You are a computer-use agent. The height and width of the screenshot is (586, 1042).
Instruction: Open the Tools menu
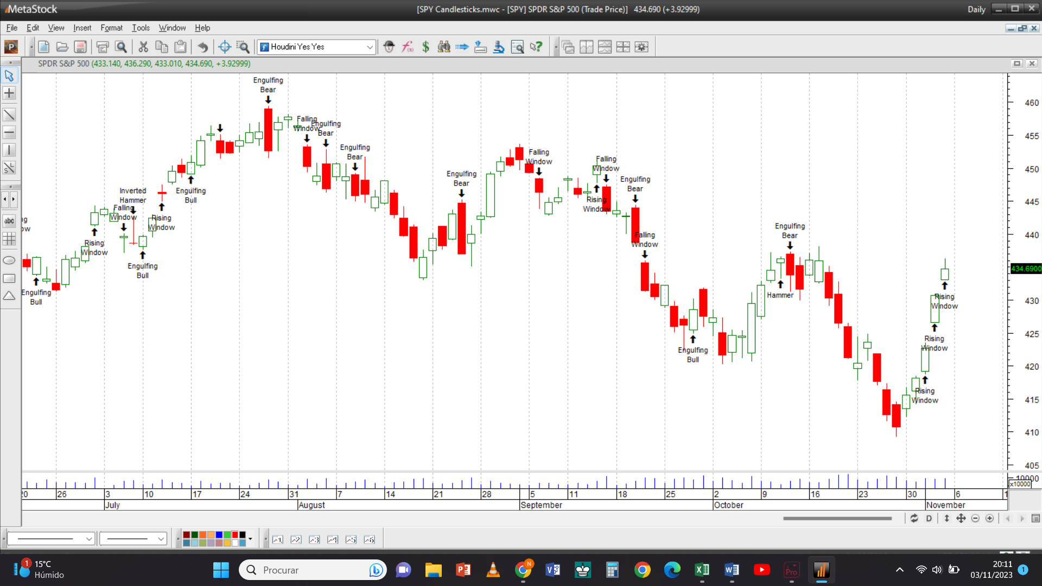point(141,28)
